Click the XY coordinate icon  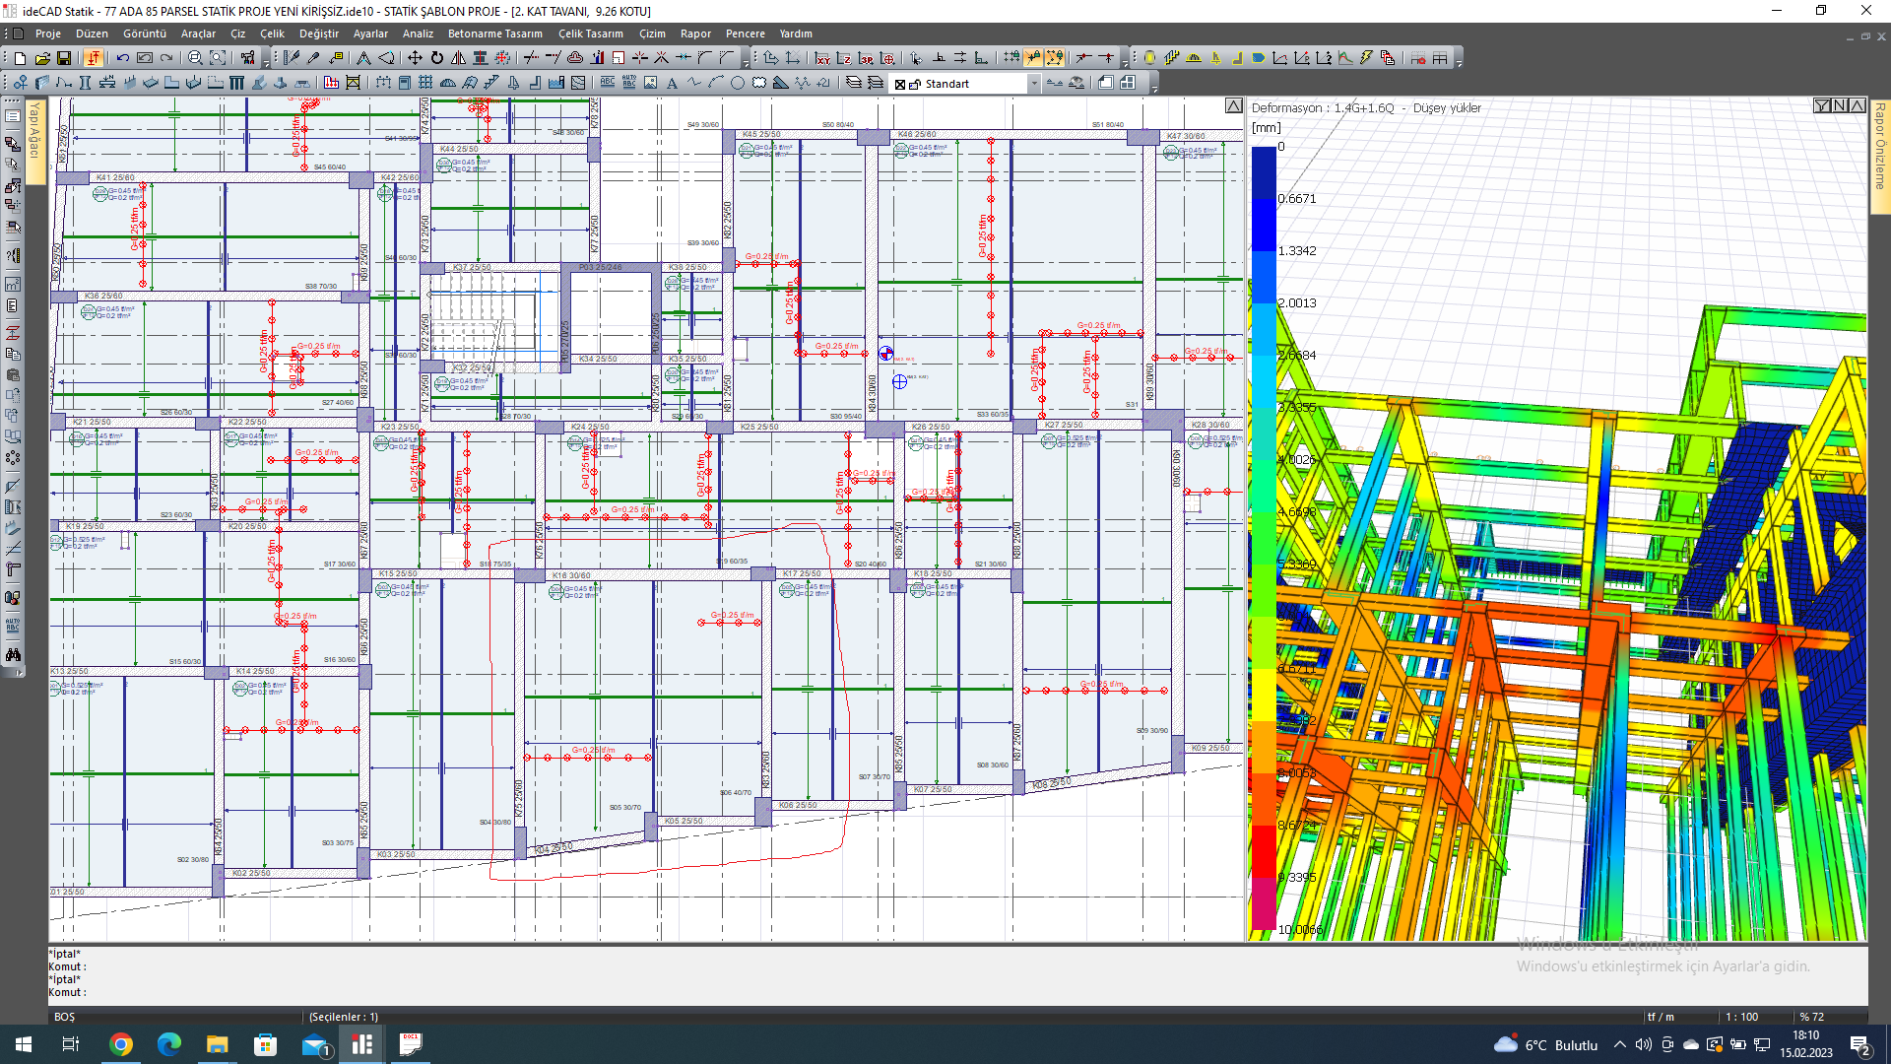tap(822, 58)
